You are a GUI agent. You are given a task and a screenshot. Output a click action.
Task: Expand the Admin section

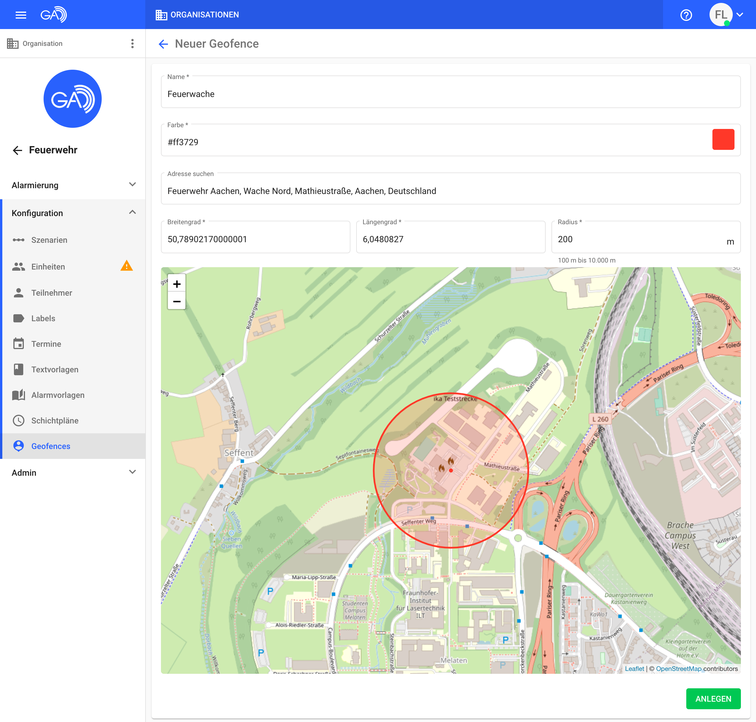click(132, 472)
